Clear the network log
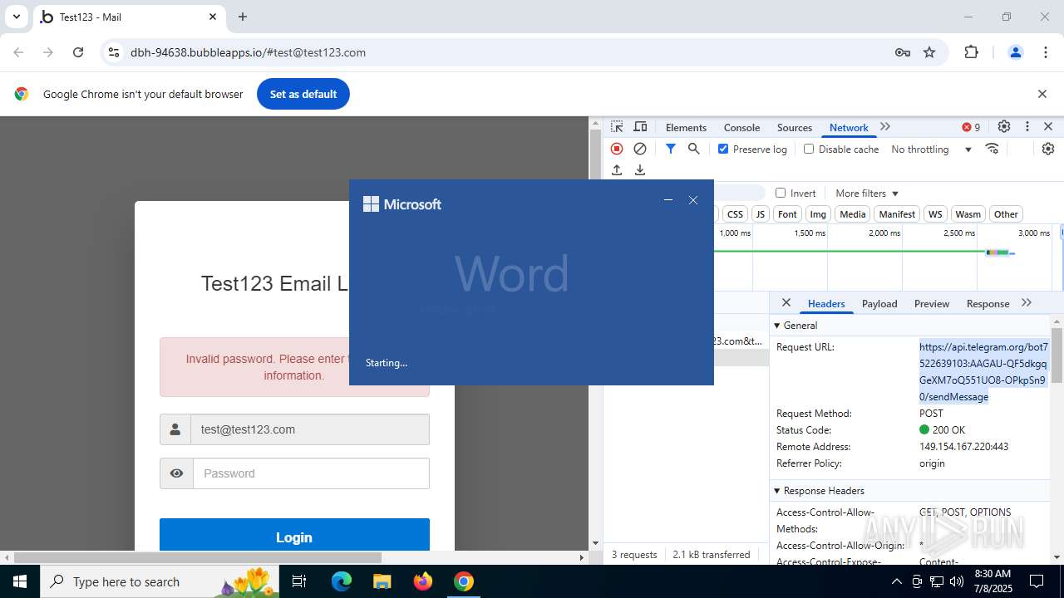The height and width of the screenshot is (598, 1064). (x=640, y=149)
